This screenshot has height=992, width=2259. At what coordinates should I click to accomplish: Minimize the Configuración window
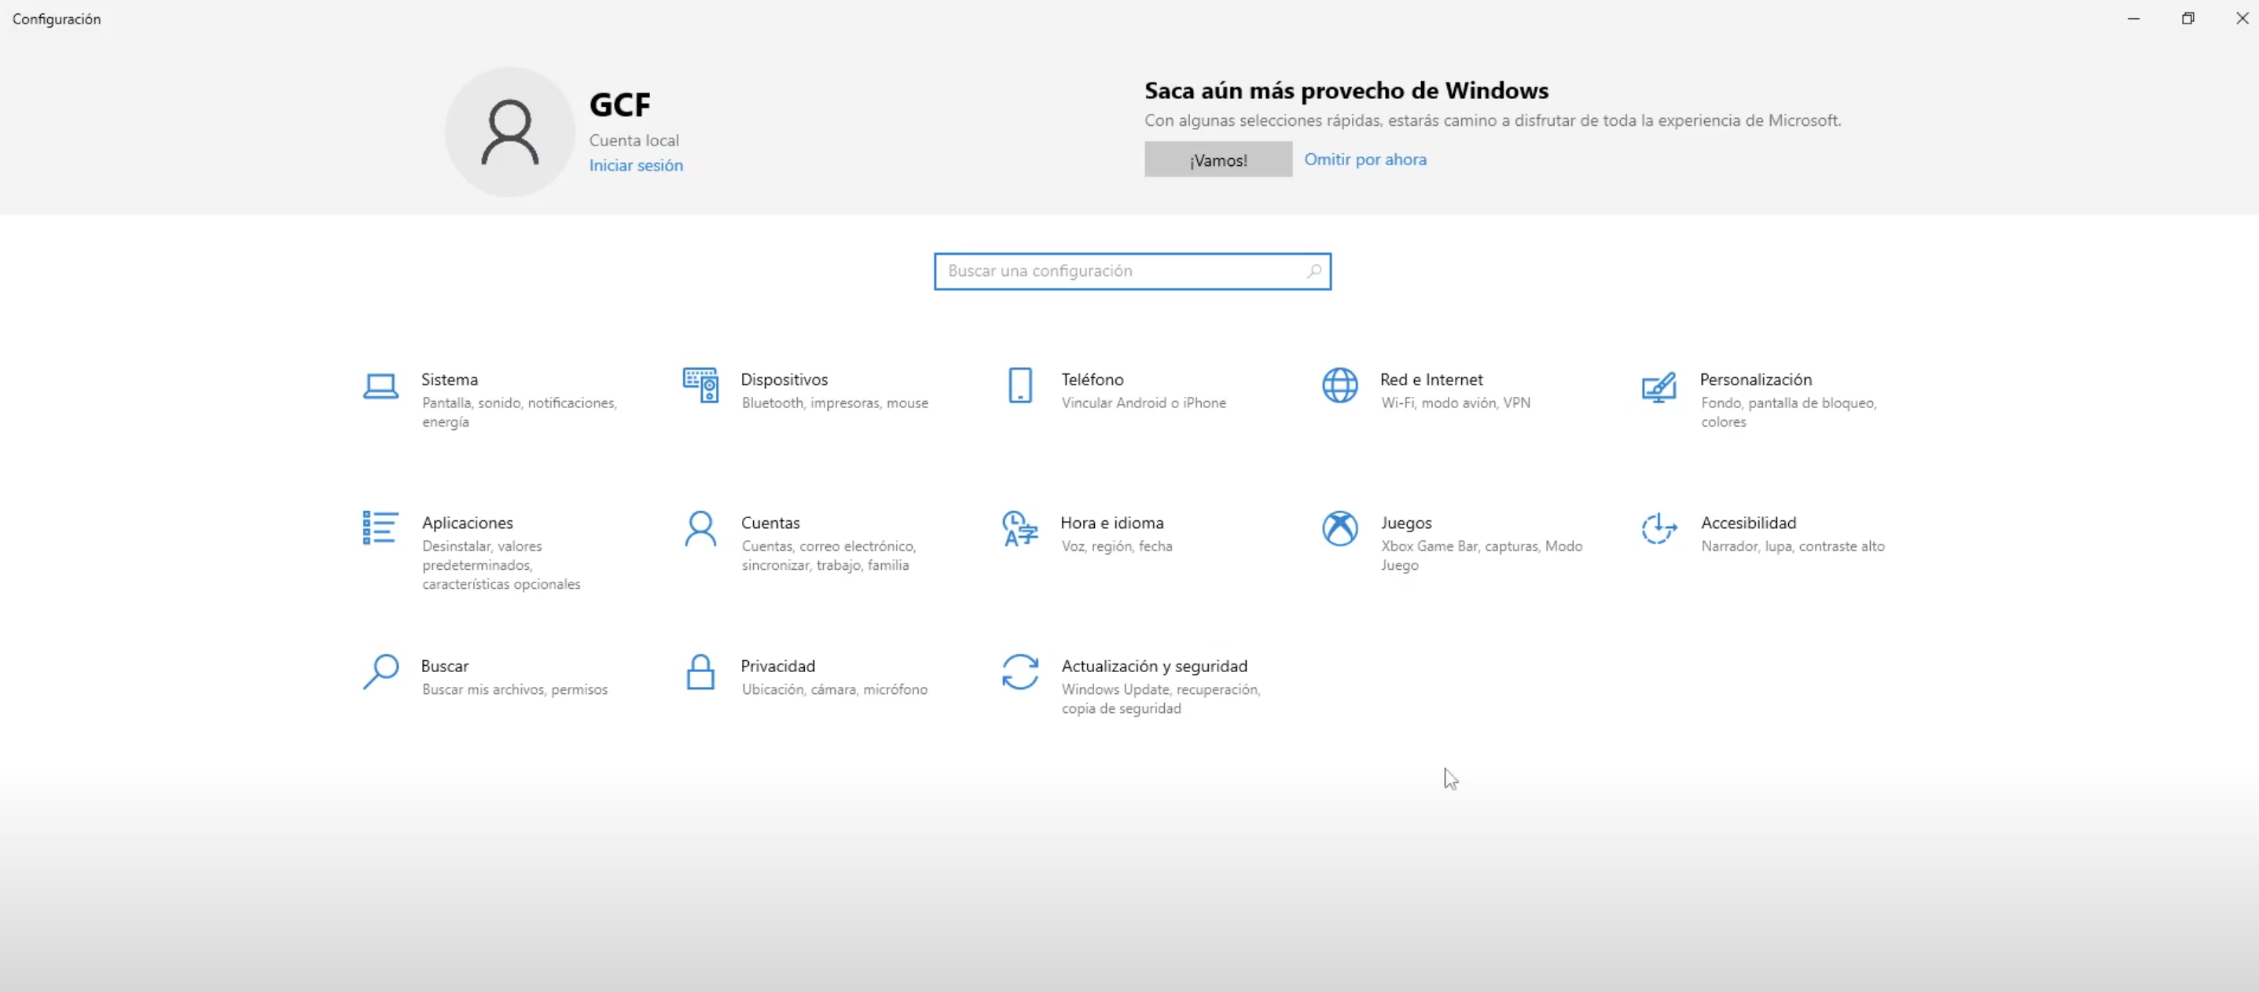point(2133,18)
